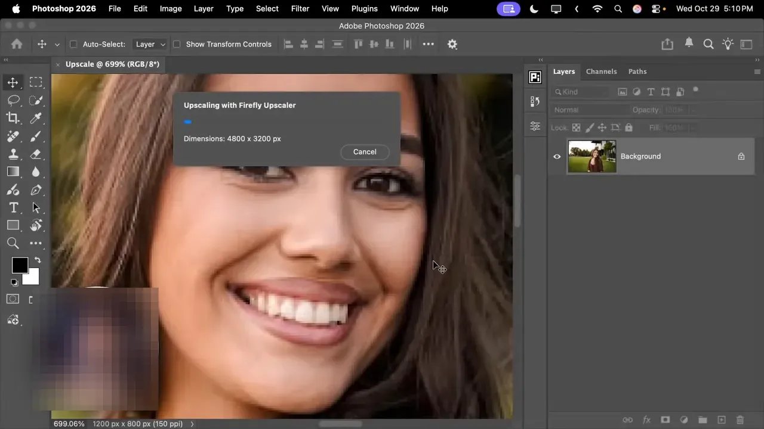
Task: Activate the Type tool
Action: pyautogui.click(x=13, y=207)
